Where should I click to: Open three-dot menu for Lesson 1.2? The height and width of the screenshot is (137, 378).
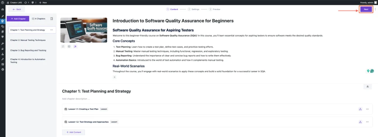pyautogui.click(x=367, y=122)
